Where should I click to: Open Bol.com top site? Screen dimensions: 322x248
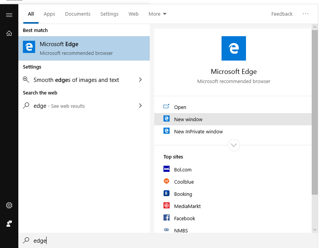pos(233,170)
